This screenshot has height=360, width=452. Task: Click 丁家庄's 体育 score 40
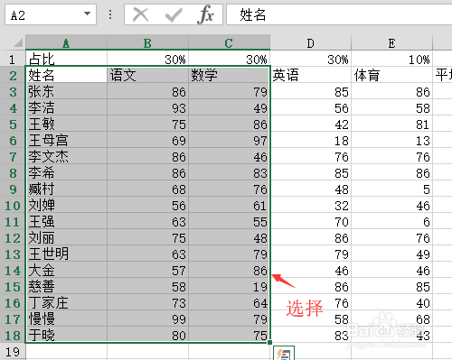click(x=391, y=302)
